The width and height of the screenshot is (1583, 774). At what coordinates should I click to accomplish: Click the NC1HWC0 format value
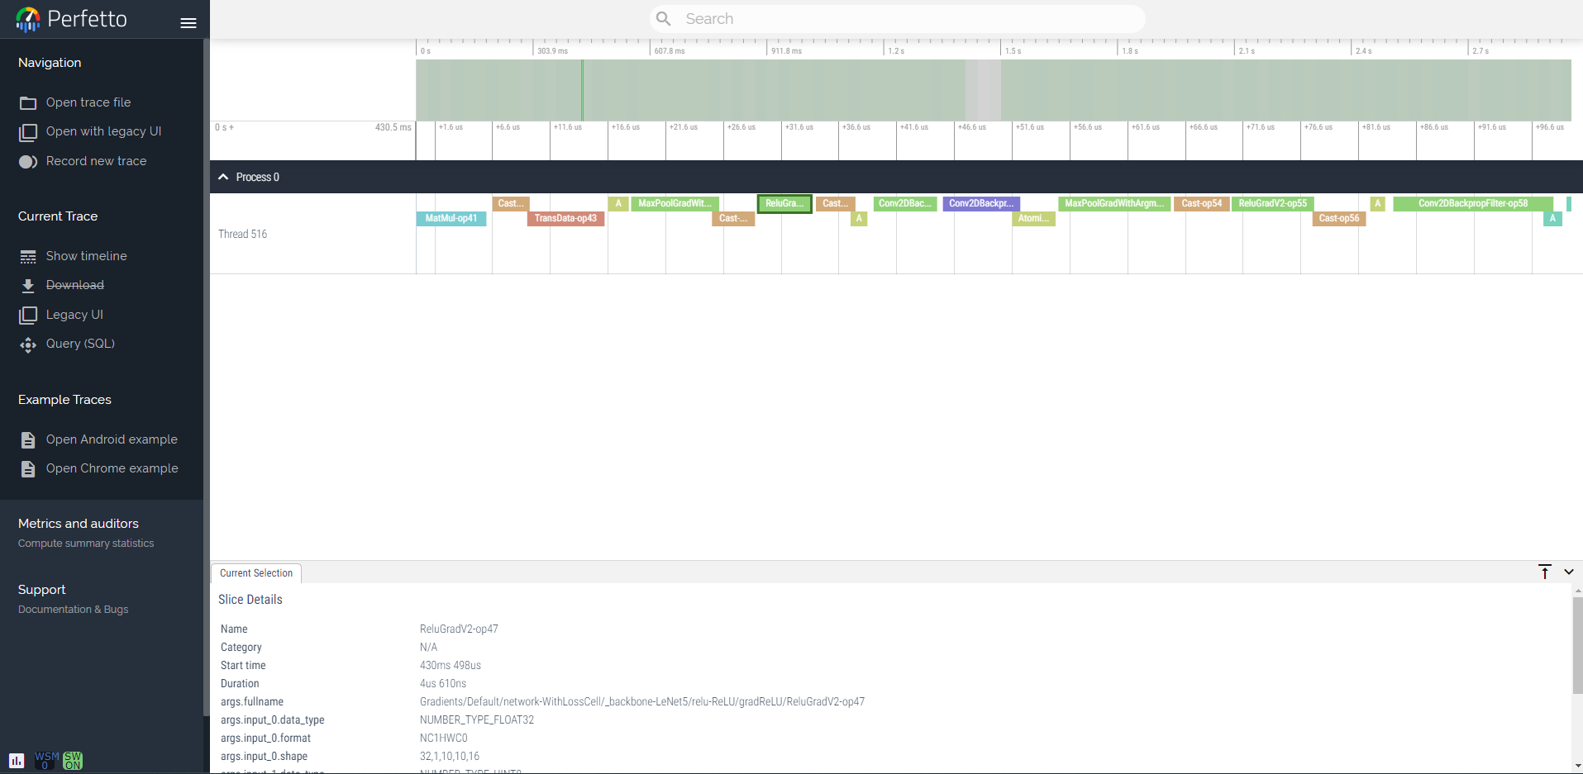coord(444,738)
